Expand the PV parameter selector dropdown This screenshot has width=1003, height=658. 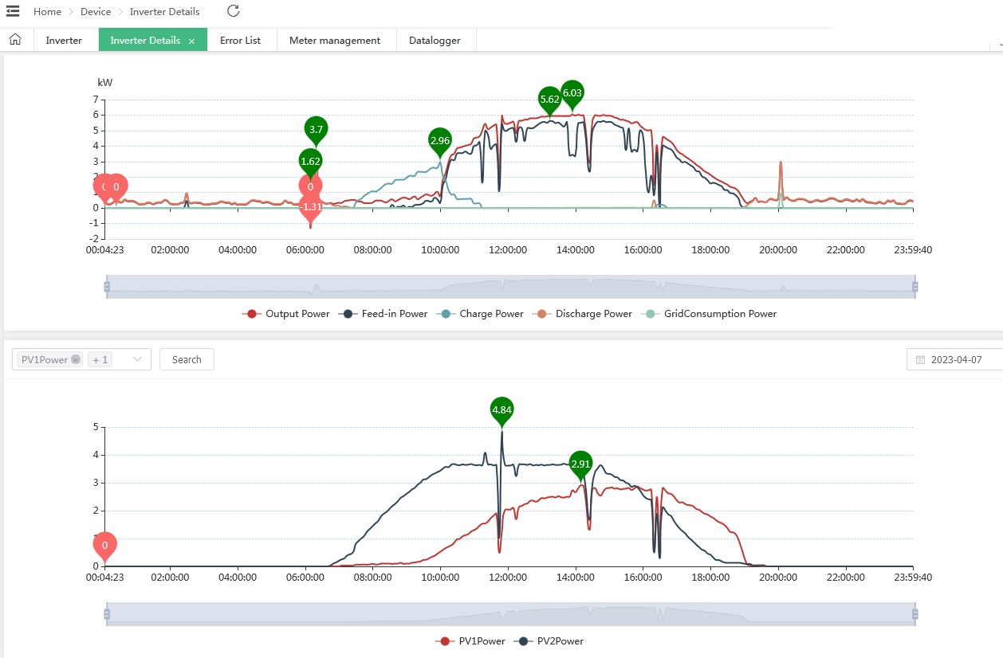coord(138,359)
